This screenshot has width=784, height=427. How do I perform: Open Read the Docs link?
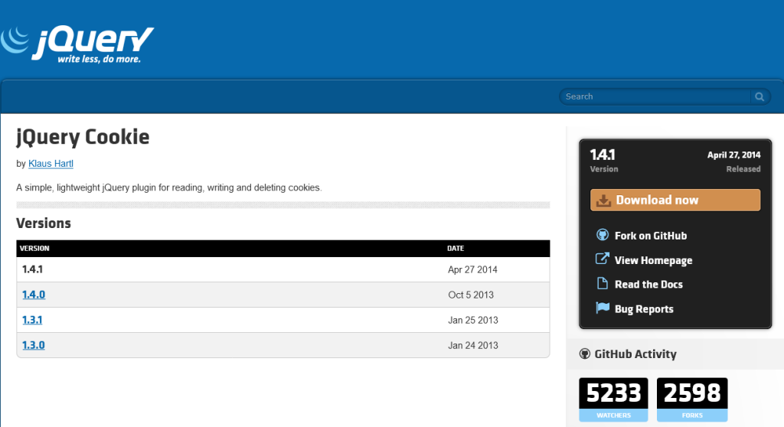pos(648,285)
